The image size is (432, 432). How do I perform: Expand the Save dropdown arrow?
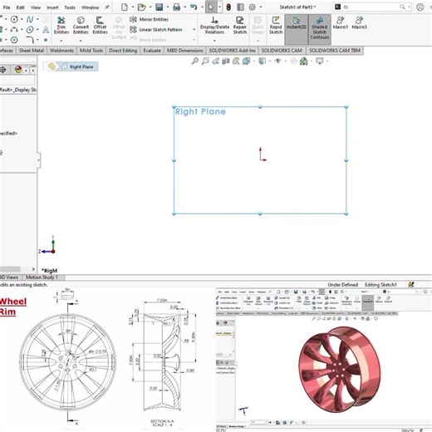point(167,7)
